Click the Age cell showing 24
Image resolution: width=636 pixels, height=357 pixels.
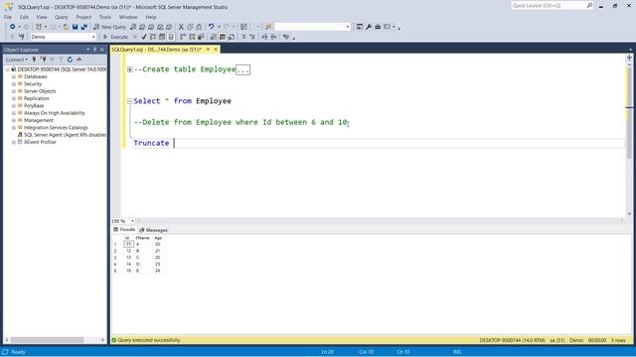click(158, 271)
